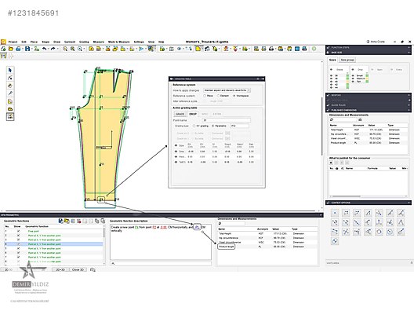Select Product length row in bottom dimensions table

267,247
